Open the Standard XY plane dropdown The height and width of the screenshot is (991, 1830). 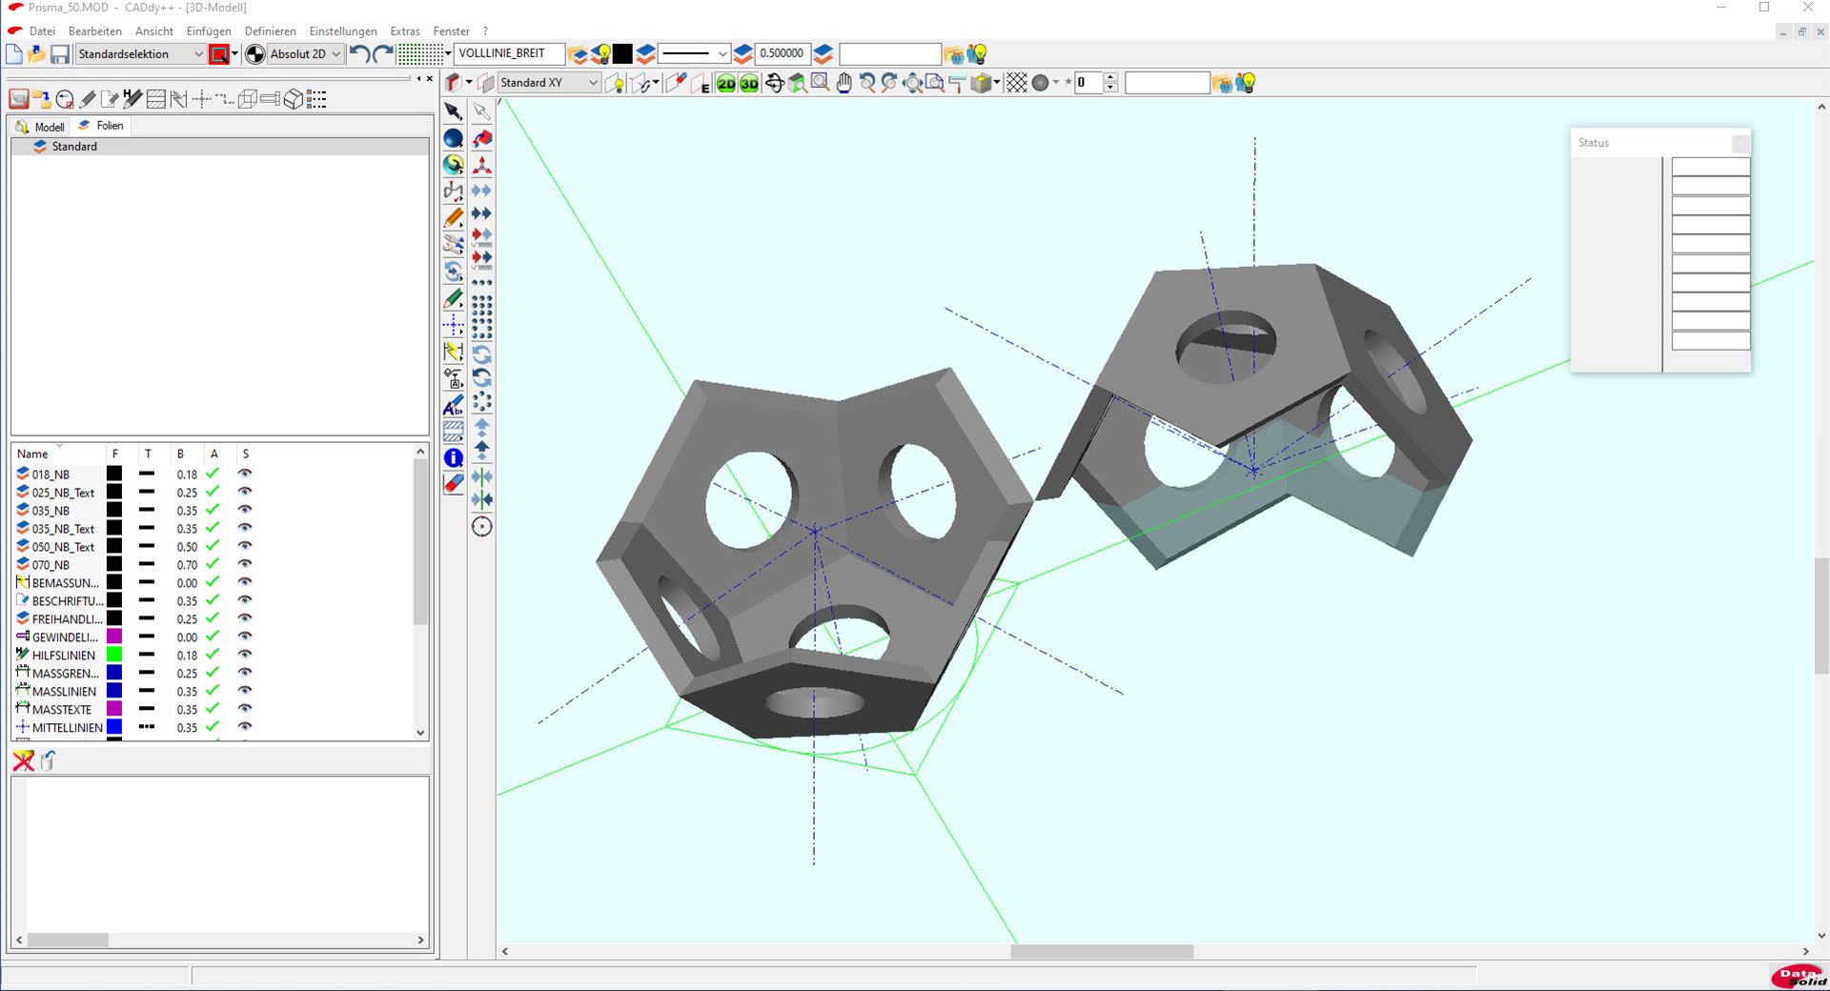pyautogui.click(x=549, y=83)
